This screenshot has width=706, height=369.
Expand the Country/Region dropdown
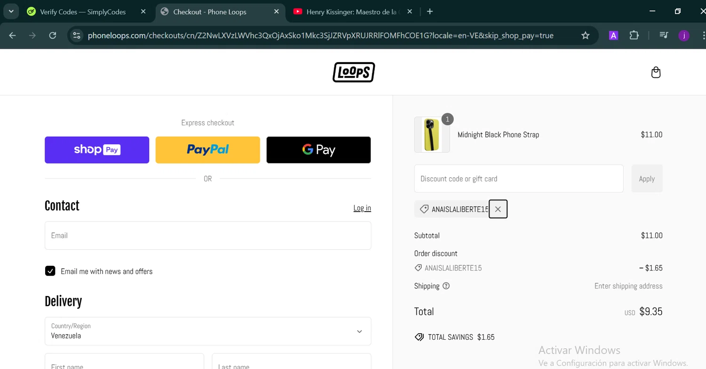208,331
